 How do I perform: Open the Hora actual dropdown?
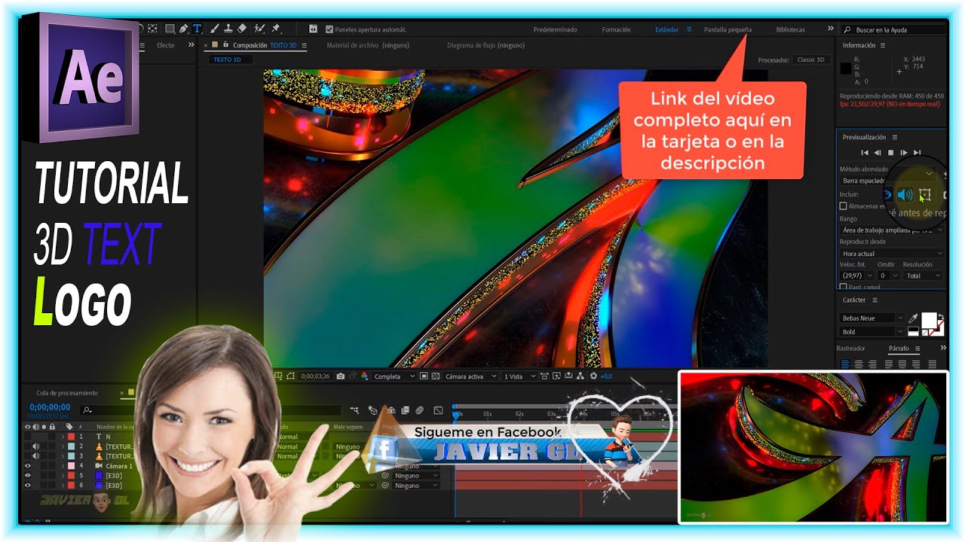(x=892, y=254)
